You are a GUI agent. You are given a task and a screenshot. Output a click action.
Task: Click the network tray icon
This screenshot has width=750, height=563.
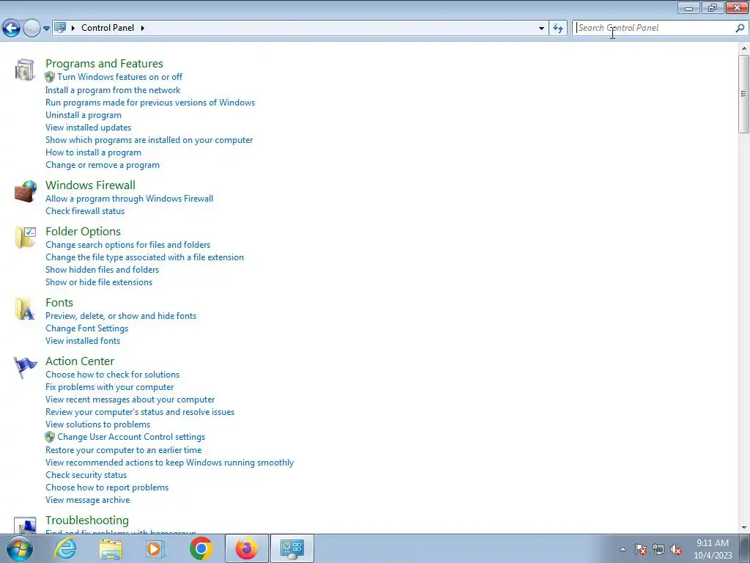658,549
